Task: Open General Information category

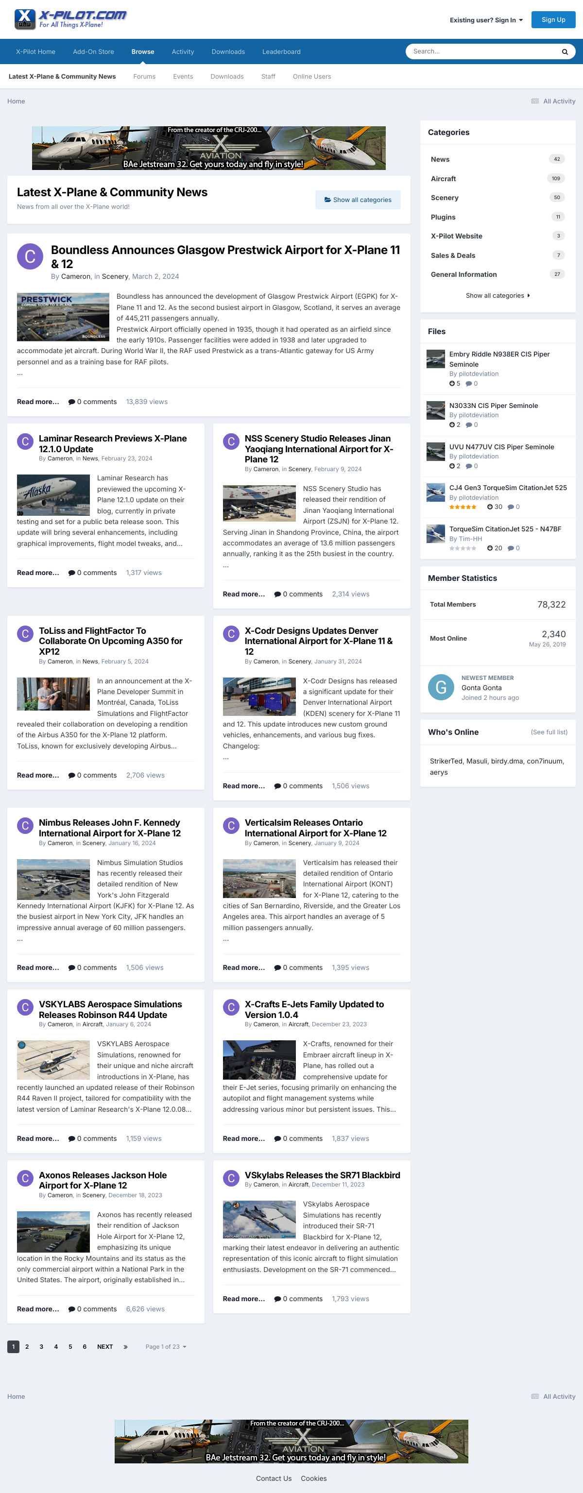Action: [x=463, y=275]
